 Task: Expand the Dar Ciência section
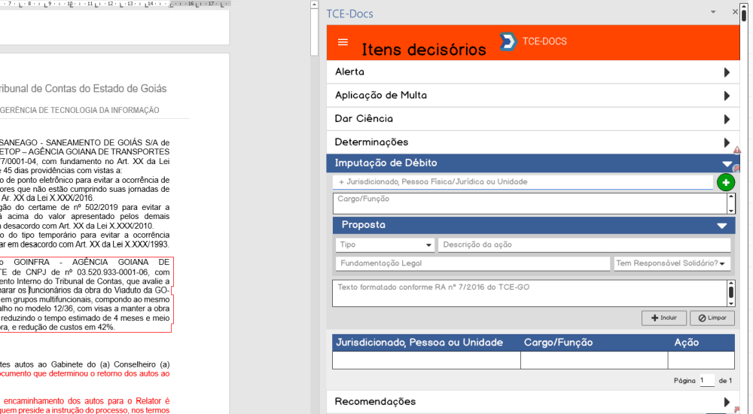(727, 119)
